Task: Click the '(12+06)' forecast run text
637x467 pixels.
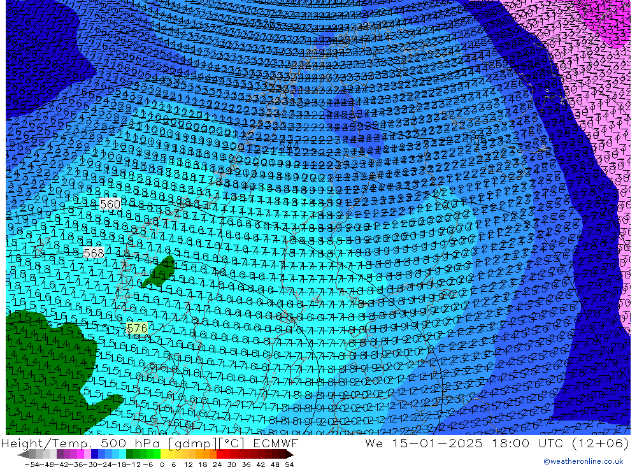Action: click(x=601, y=443)
